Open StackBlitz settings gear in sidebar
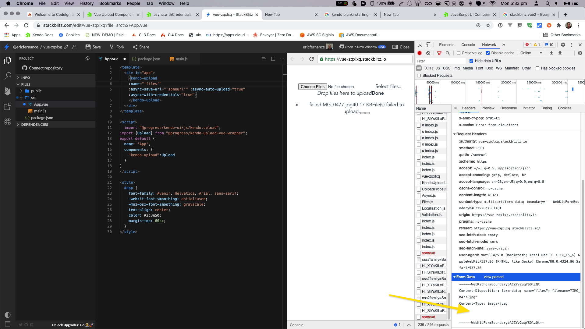Viewport: 585px width, 329px height. [x=8, y=122]
